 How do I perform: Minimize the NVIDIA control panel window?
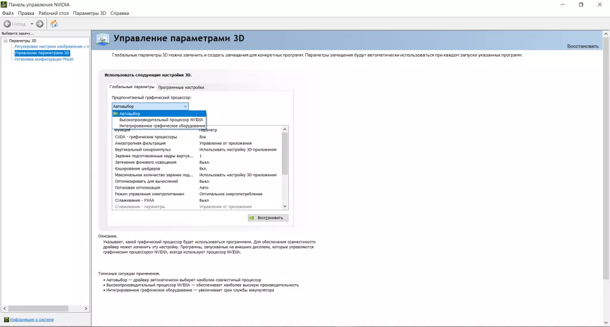pyautogui.click(x=562, y=5)
